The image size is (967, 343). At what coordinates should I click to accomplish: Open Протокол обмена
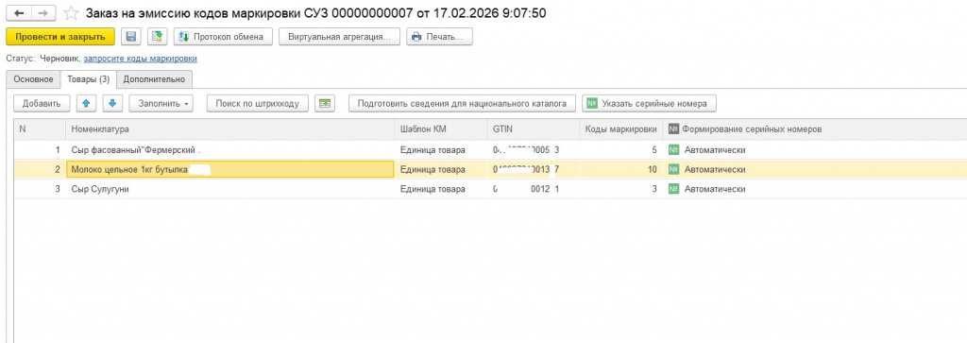pos(223,37)
